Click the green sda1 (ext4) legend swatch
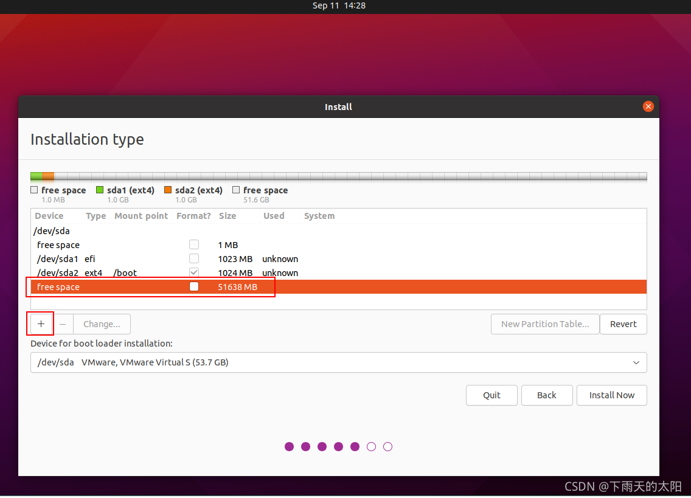This screenshot has height=498, width=691. (100, 190)
